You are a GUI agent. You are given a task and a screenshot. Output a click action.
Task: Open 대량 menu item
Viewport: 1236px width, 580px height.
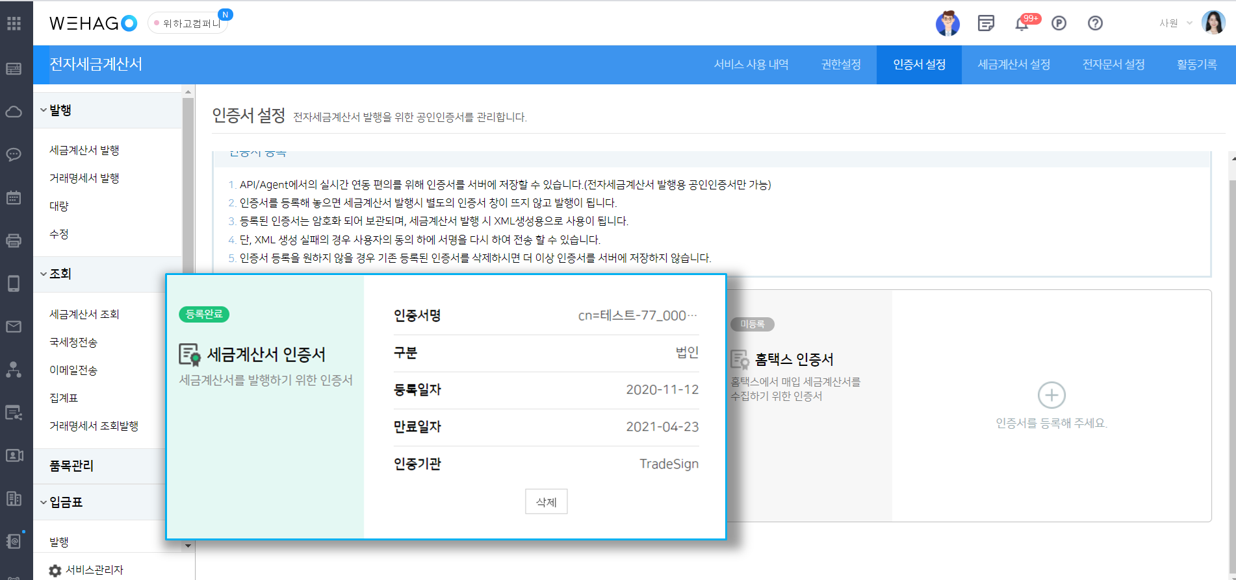[58, 206]
